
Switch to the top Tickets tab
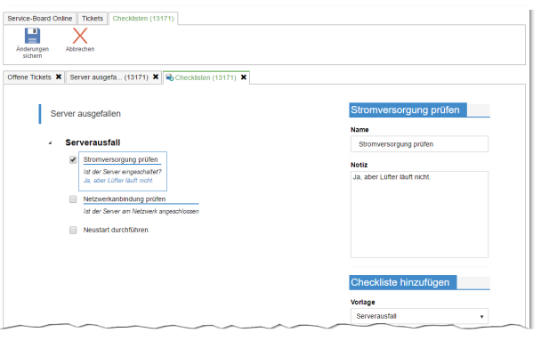tap(93, 18)
